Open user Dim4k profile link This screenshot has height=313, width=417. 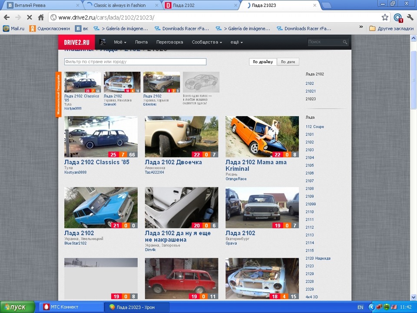[150, 250]
